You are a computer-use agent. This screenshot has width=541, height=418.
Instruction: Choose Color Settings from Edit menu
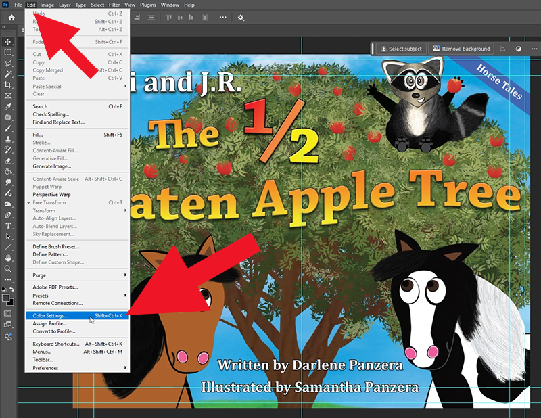77,315
